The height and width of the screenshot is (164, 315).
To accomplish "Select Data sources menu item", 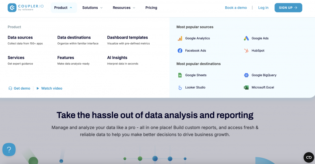I will click(x=20, y=37).
